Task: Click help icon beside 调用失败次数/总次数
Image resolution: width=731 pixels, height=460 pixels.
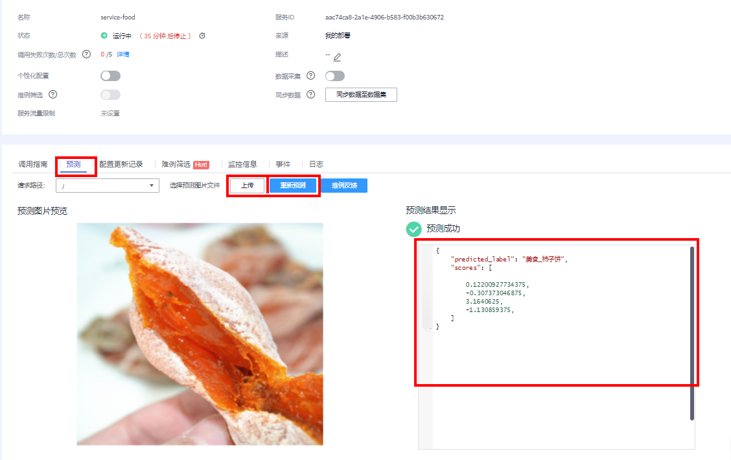Action: (x=86, y=54)
